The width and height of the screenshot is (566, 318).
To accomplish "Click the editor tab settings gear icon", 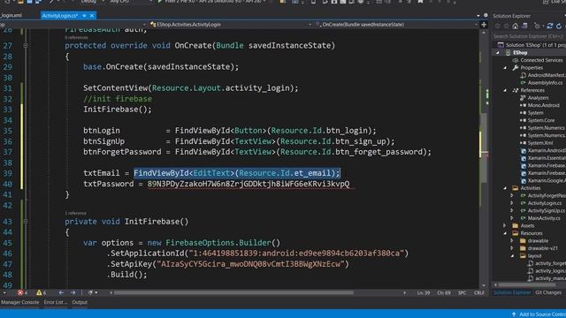I will tap(486, 16).
